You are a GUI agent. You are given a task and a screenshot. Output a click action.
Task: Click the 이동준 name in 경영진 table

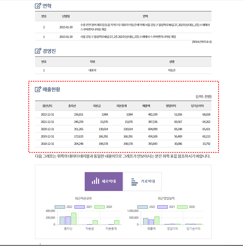(172, 70)
